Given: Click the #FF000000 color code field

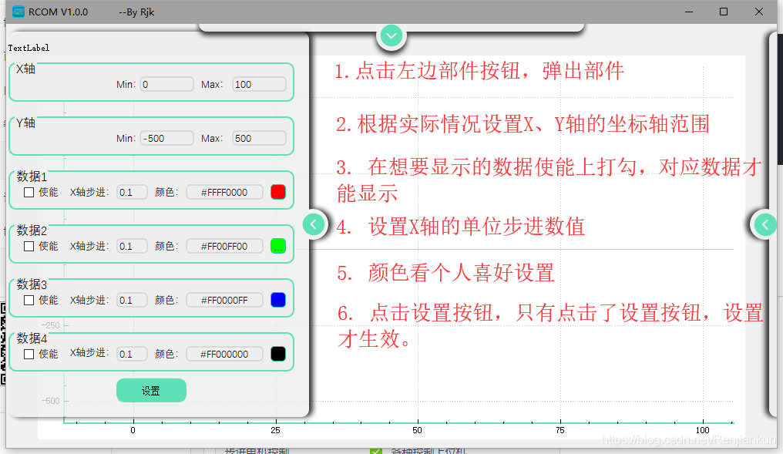Looking at the screenshot, I should point(225,354).
